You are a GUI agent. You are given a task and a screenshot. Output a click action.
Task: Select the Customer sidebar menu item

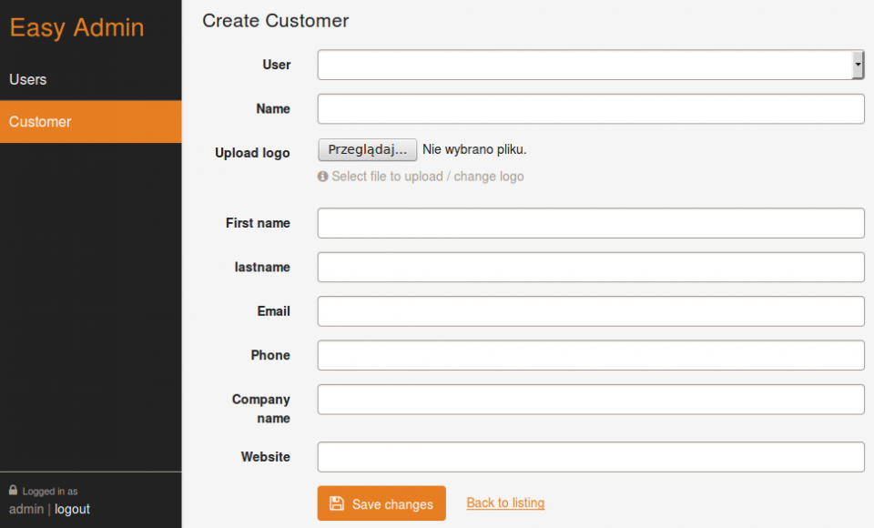[x=40, y=122]
